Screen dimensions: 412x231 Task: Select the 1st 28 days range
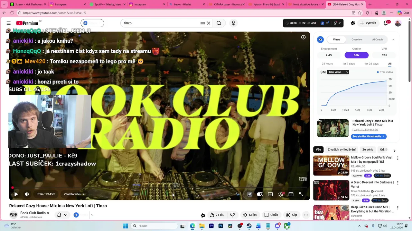(371, 64)
